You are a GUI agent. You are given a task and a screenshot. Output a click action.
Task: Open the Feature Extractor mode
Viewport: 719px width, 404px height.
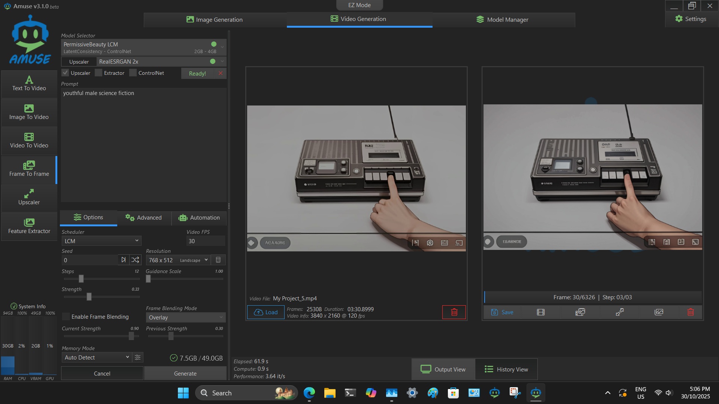[29, 226]
